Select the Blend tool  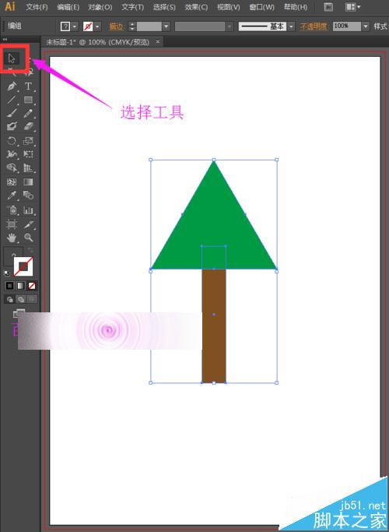(x=29, y=196)
